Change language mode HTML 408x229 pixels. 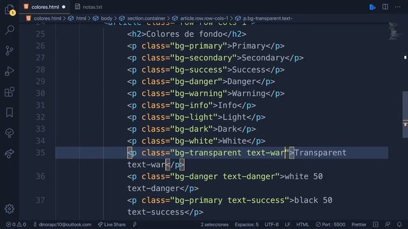[302, 225]
